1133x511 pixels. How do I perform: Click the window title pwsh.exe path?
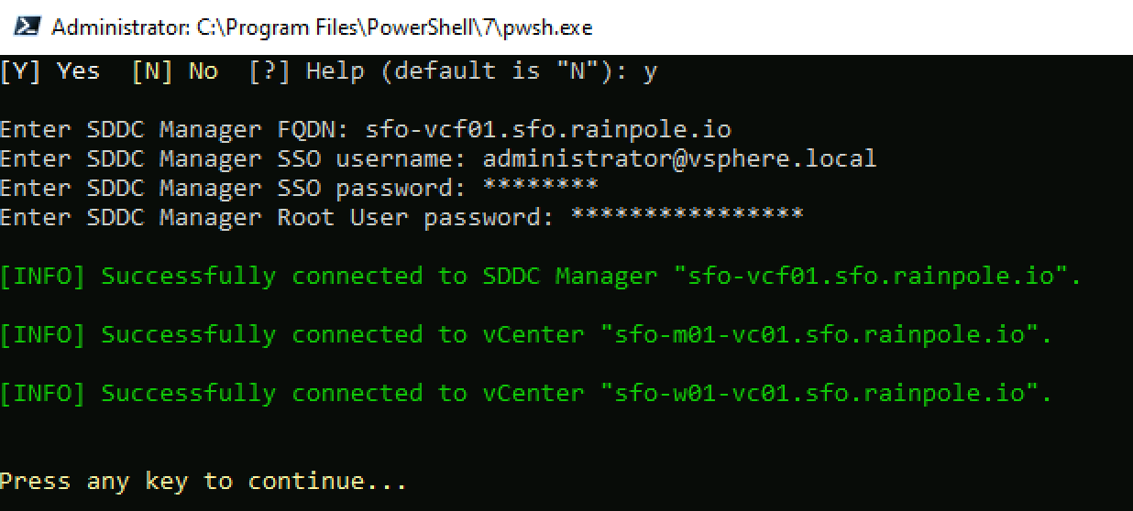point(321,27)
